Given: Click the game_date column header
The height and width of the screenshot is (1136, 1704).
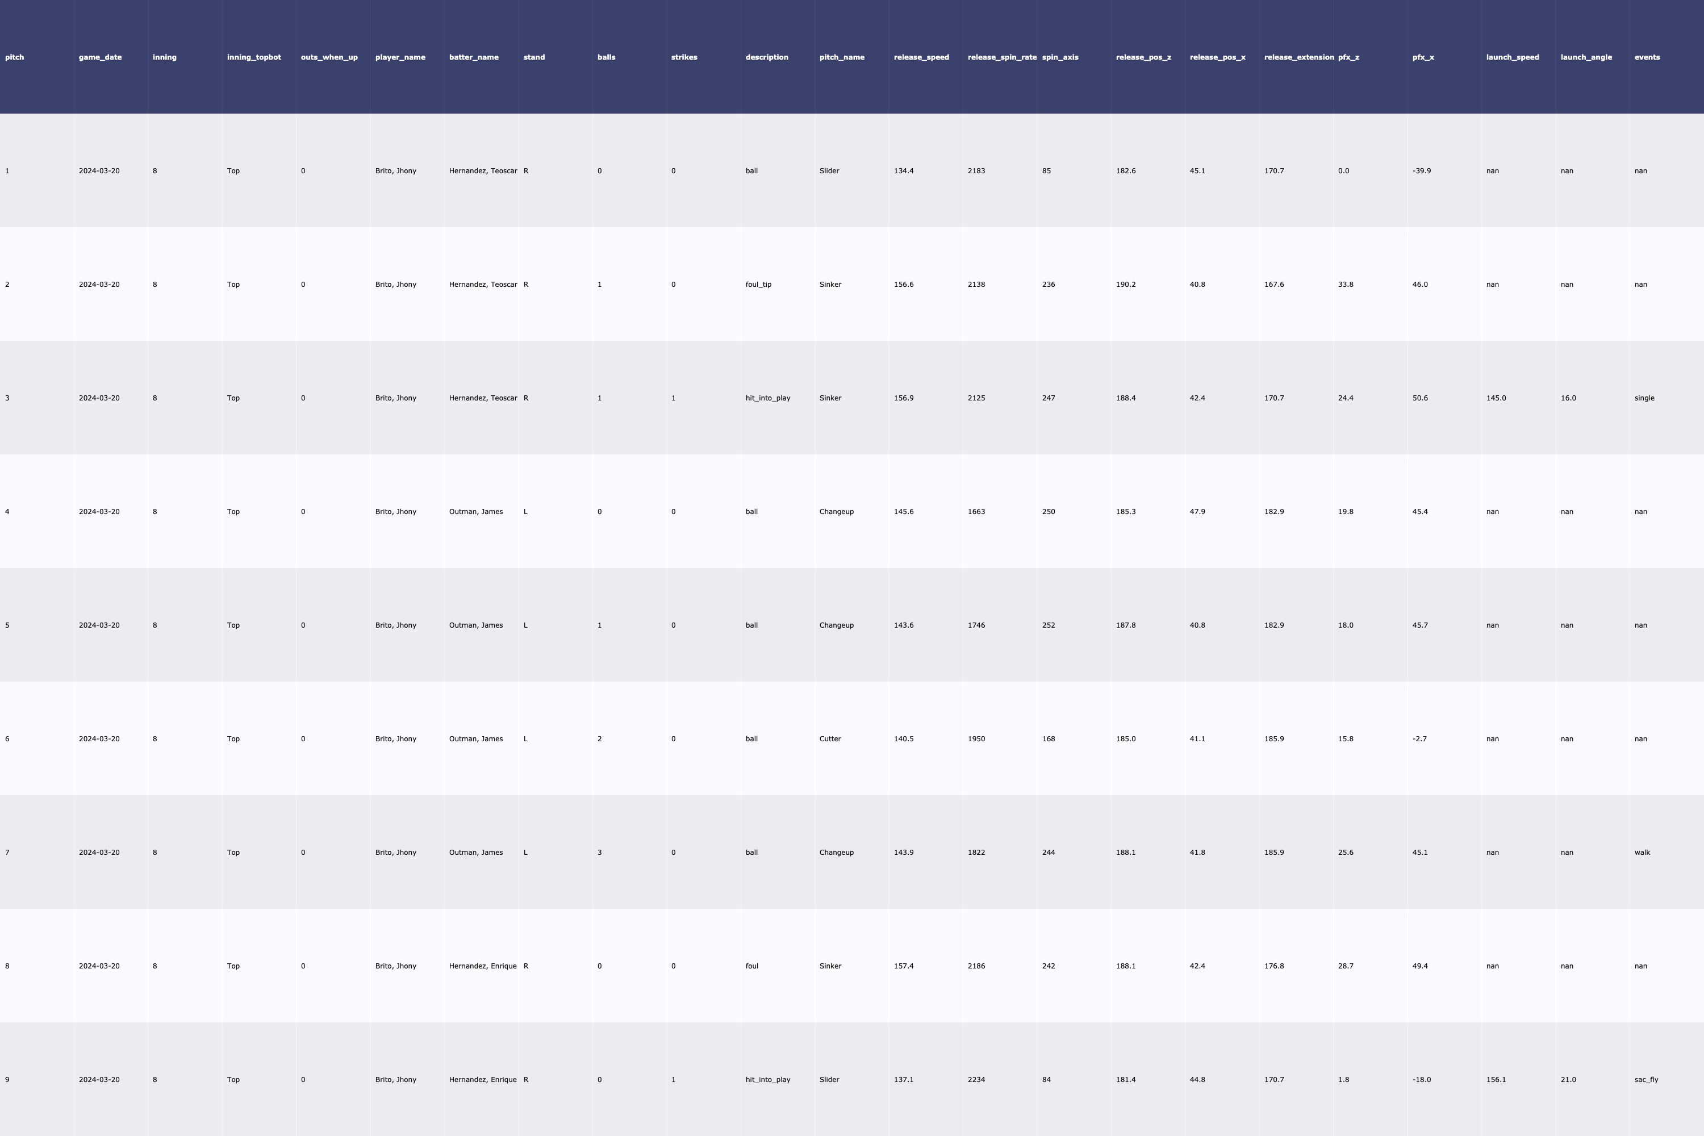Looking at the screenshot, I should tap(100, 57).
